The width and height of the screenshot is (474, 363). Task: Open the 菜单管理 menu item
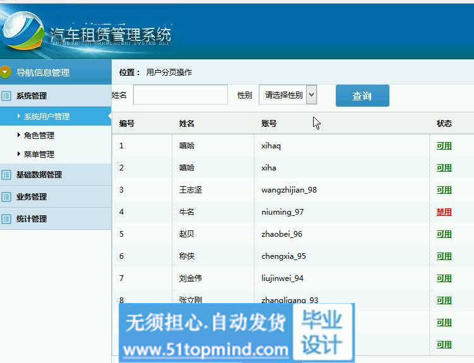[x=39, y=155]
